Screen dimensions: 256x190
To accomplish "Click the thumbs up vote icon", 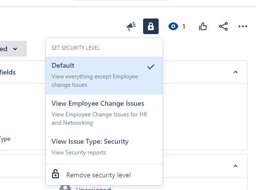I will click(203, 26).
